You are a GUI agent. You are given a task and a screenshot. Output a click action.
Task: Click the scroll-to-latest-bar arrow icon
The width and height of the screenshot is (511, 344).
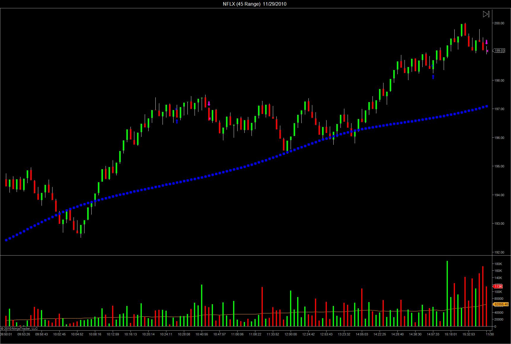coord(486,14)
